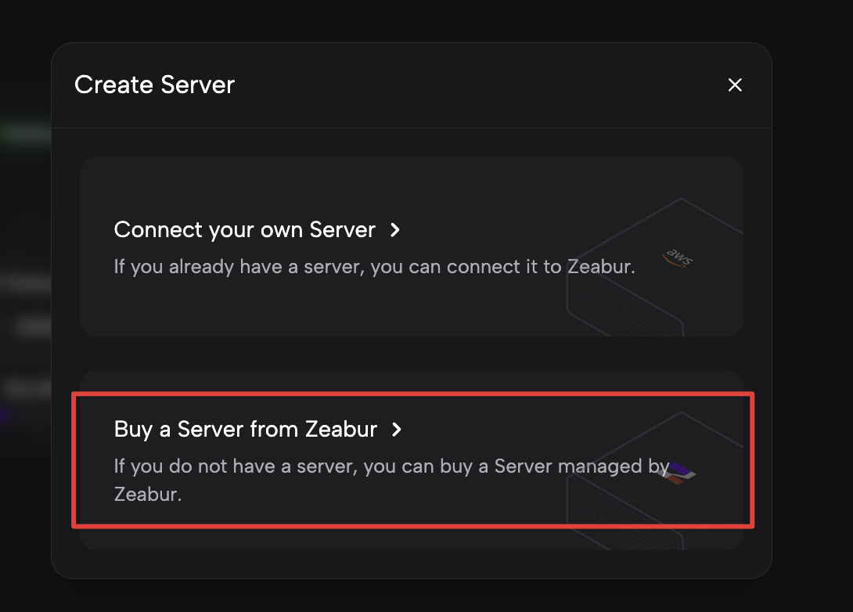Click the AWS logo on the server illustration
The image size is (853, 612).
[678, 258]
